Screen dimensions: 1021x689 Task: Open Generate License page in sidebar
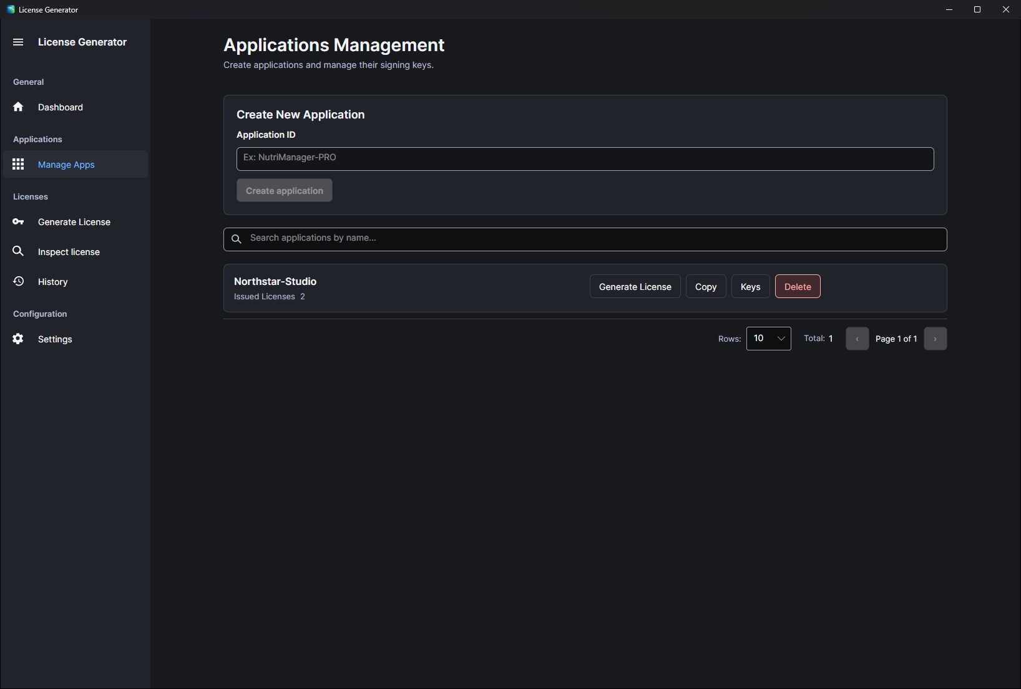76,222
